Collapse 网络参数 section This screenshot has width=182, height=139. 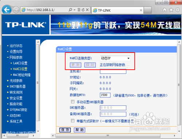click(16, 57)
